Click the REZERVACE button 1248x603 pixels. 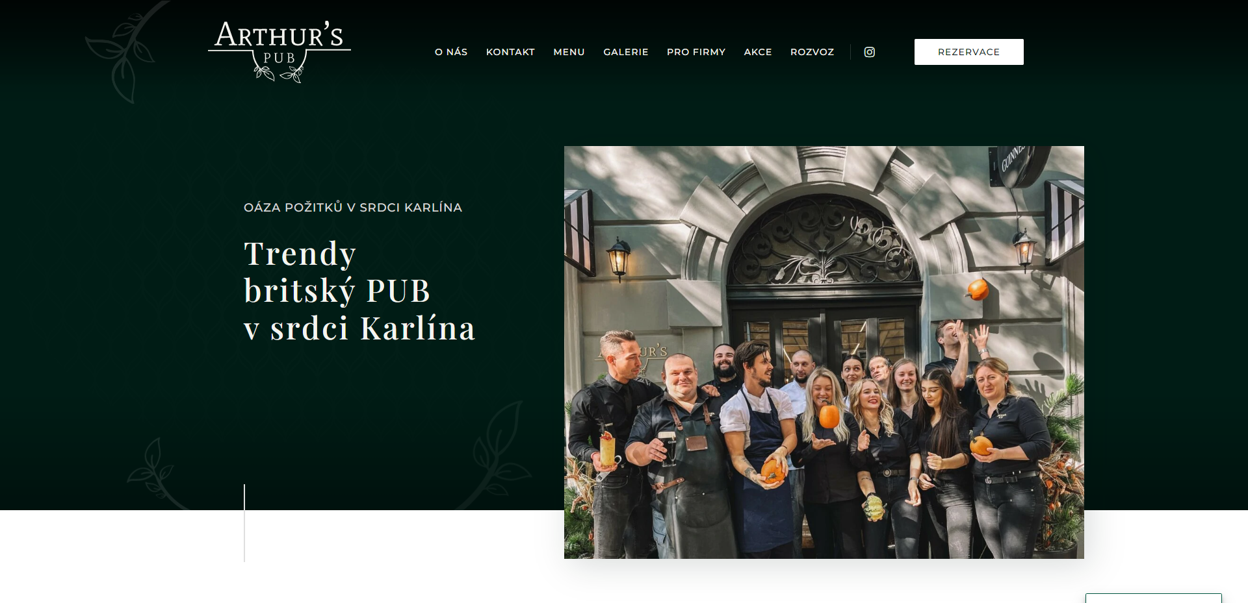(x=968, y=52)
